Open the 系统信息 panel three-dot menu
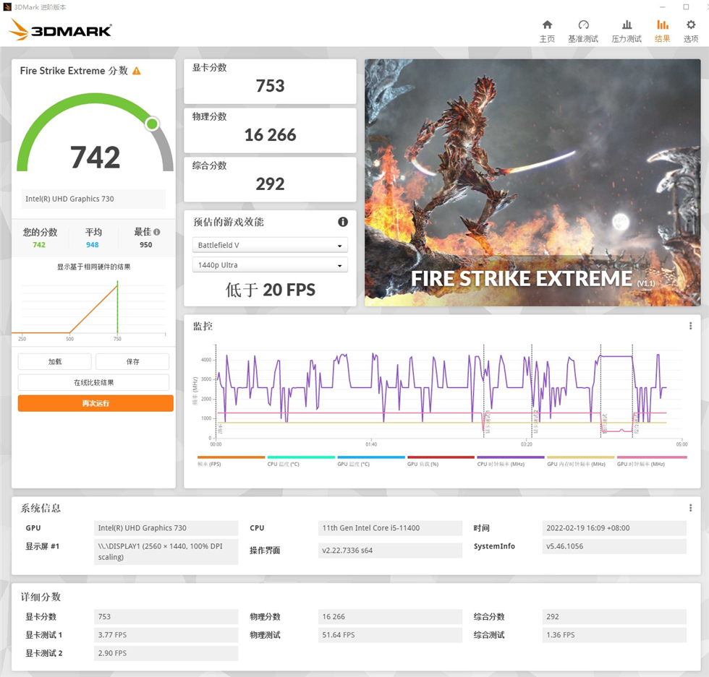 click(x=690, y=508)
